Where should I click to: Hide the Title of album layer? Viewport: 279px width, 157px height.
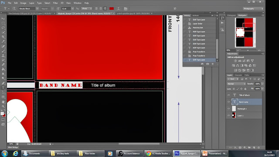(x=228, y=95)
